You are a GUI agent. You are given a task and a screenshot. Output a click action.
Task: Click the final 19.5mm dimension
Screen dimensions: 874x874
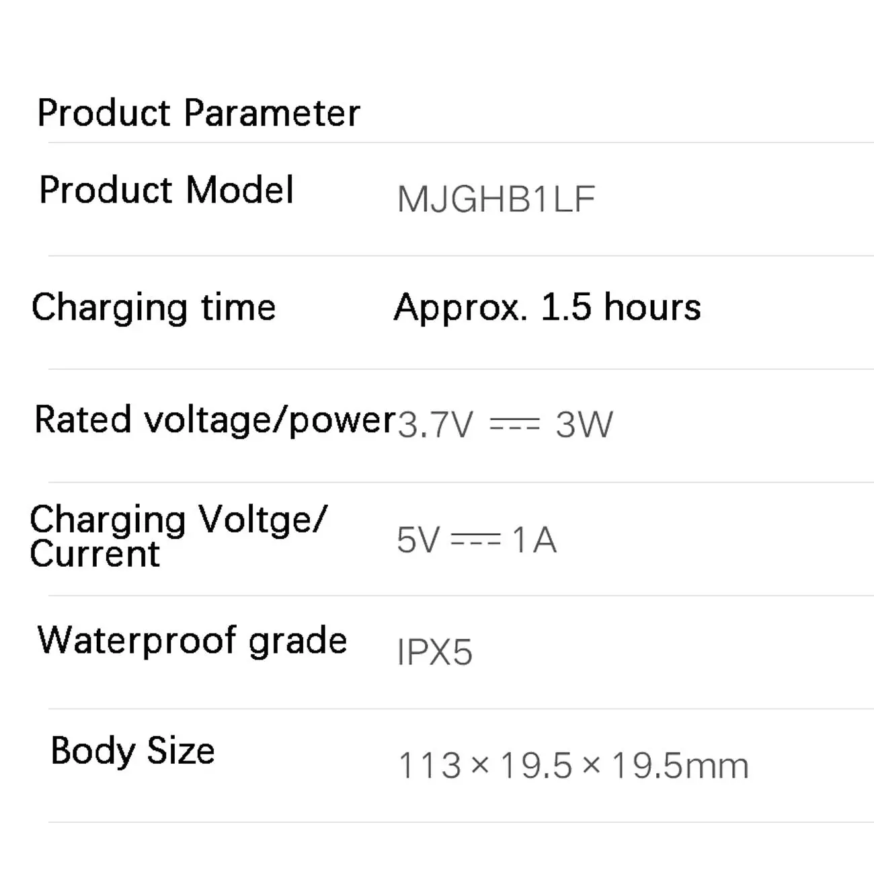pos(680,766)
